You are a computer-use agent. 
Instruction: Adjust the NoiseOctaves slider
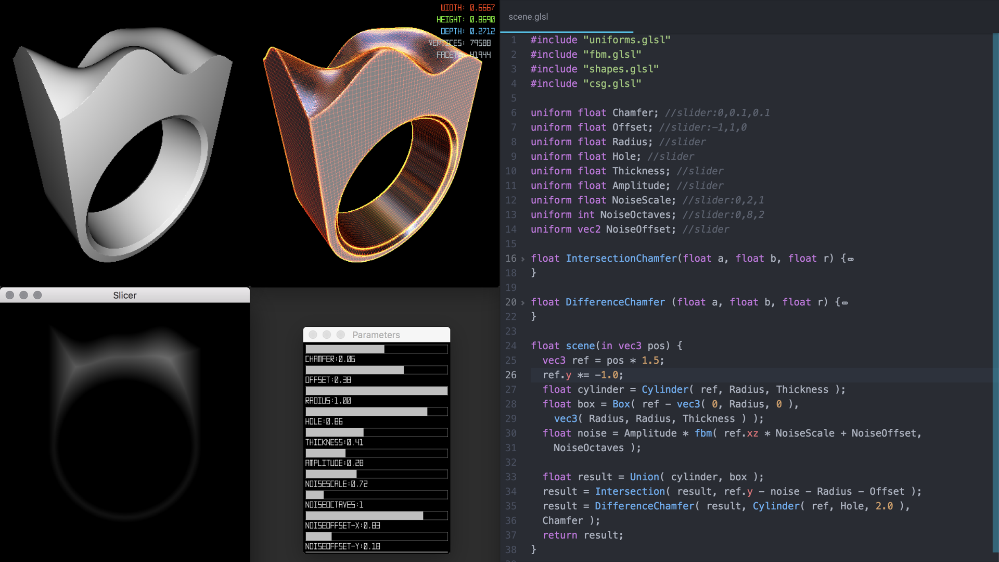(x=376, y=495)
